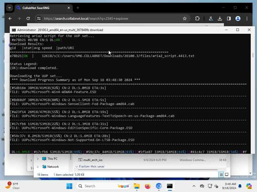The width and height of the screenshot is (257, 192).
Task: Open Copilot preview icon in taskbar
Action: tap(249, 186)
